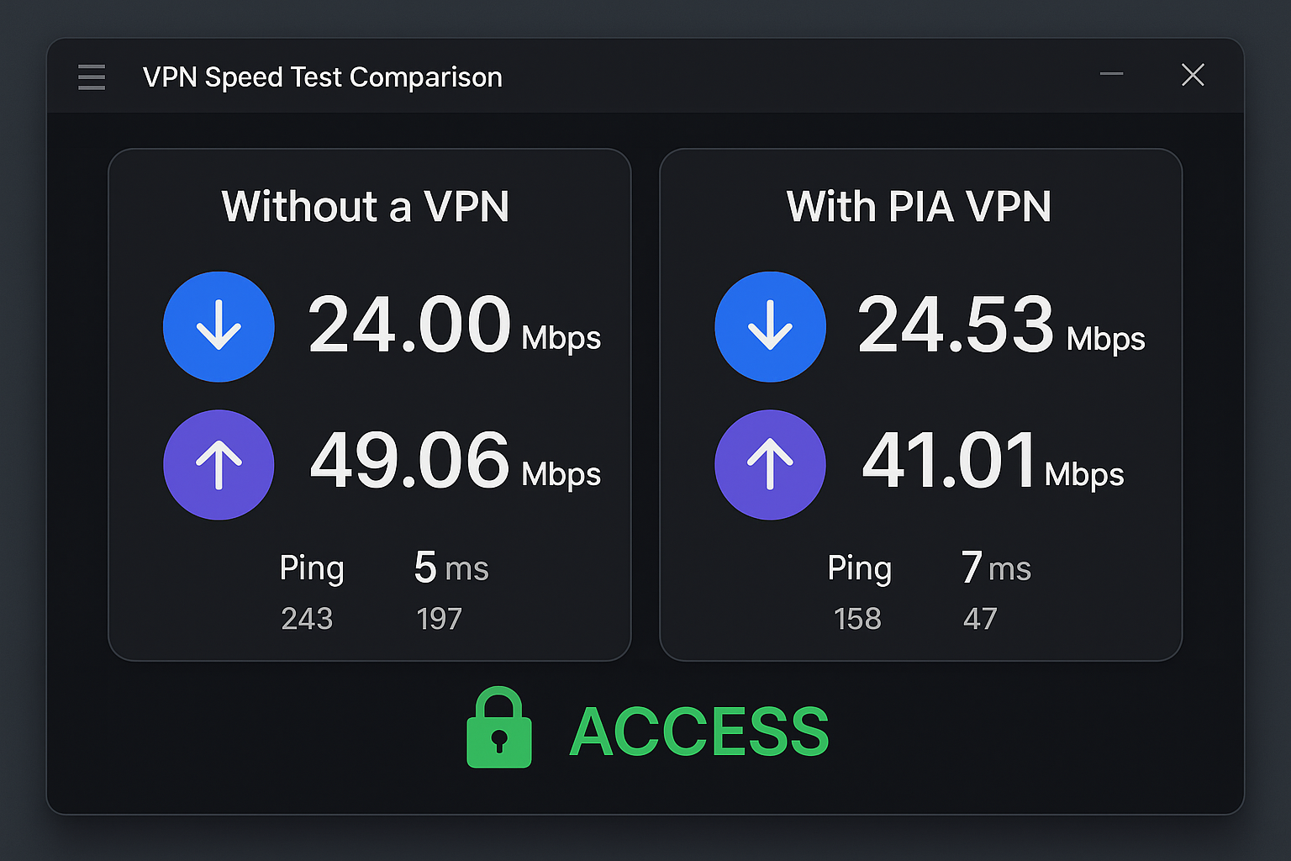Click the download arrow icon under Without a VPN
The image size is (1291, 861).
219,326
